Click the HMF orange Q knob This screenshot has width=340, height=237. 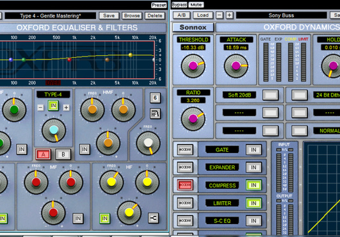coord(124,110)
